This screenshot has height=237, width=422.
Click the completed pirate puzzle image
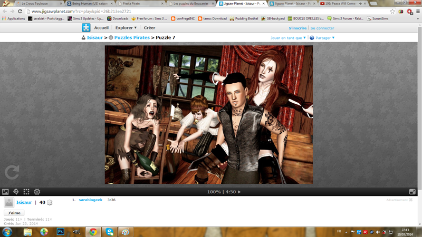209,115
